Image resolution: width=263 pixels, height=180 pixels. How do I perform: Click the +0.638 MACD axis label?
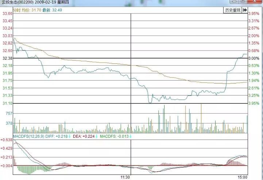7,140
